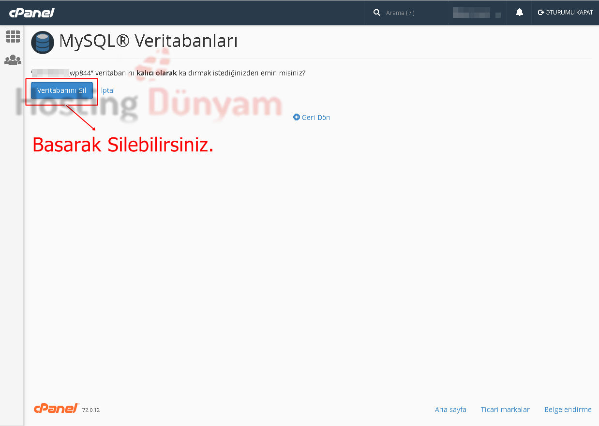Click the Veritabanını Sil button

click(x=62, y=90)
